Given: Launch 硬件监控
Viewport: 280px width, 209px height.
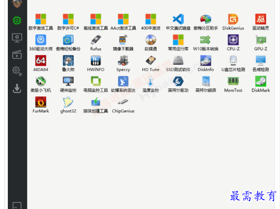Looking at the screenshot, I should [x=68, y=84].
